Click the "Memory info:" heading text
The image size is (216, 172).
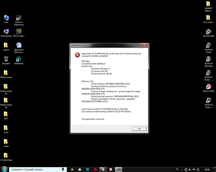87,81
